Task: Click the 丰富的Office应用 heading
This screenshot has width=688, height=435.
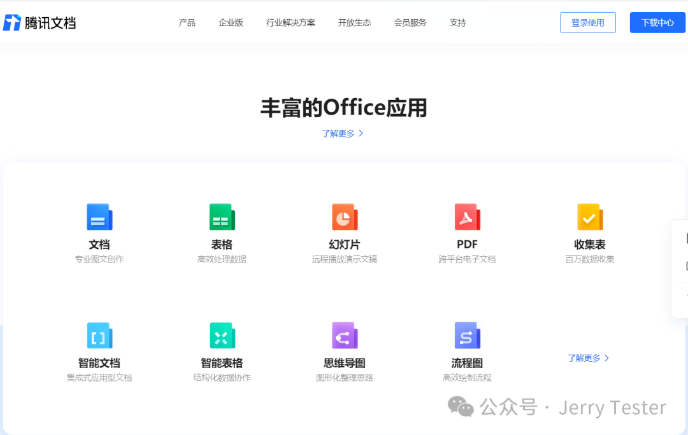Action: [343, 108]
